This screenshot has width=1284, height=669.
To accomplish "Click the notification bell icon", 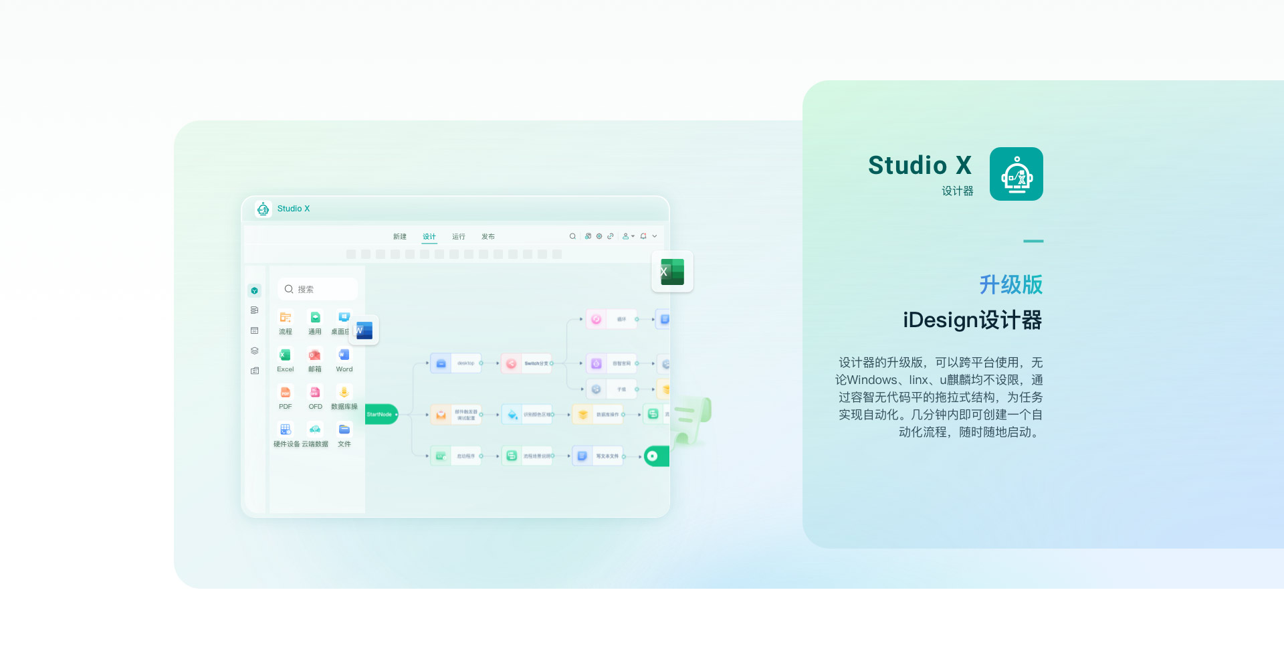I will click(x=643, y=236).
